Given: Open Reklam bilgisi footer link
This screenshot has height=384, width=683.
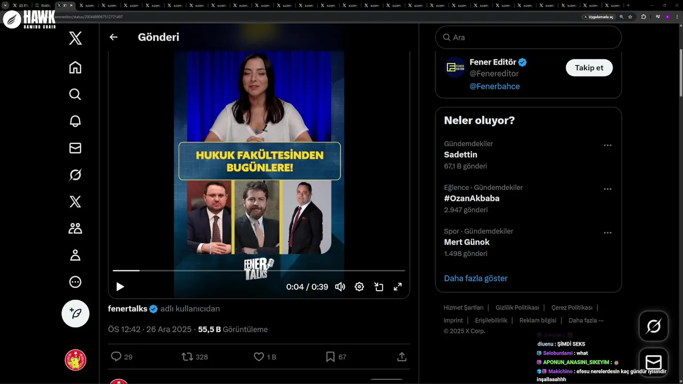Looking at the screenshot, I should (x=538, y=321).
